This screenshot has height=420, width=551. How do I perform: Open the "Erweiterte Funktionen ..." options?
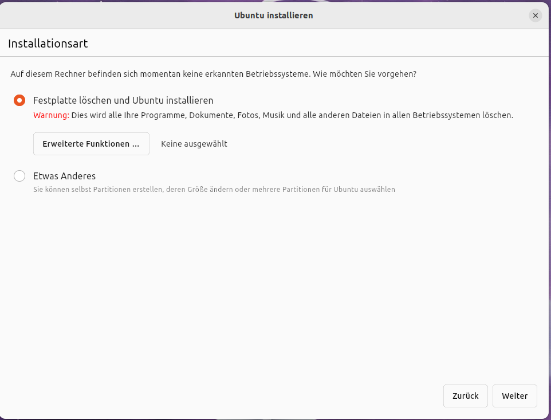pos(91,144)
